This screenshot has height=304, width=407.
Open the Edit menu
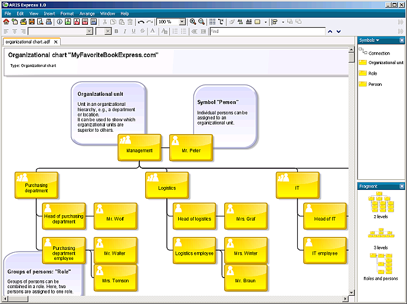point(20,14)
